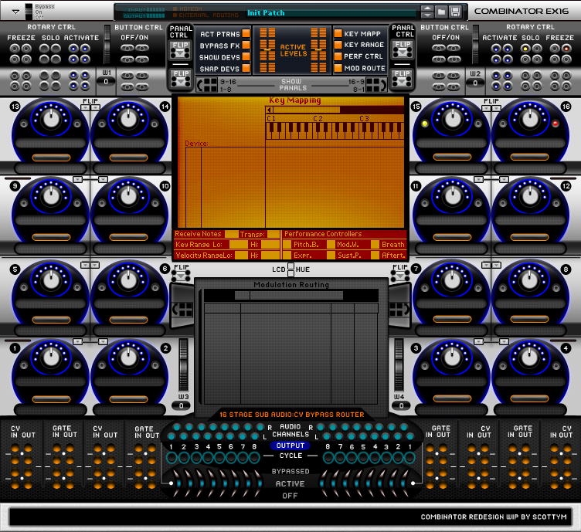Click rotary knob 13
581x532 pixels.
coord(51,118)
